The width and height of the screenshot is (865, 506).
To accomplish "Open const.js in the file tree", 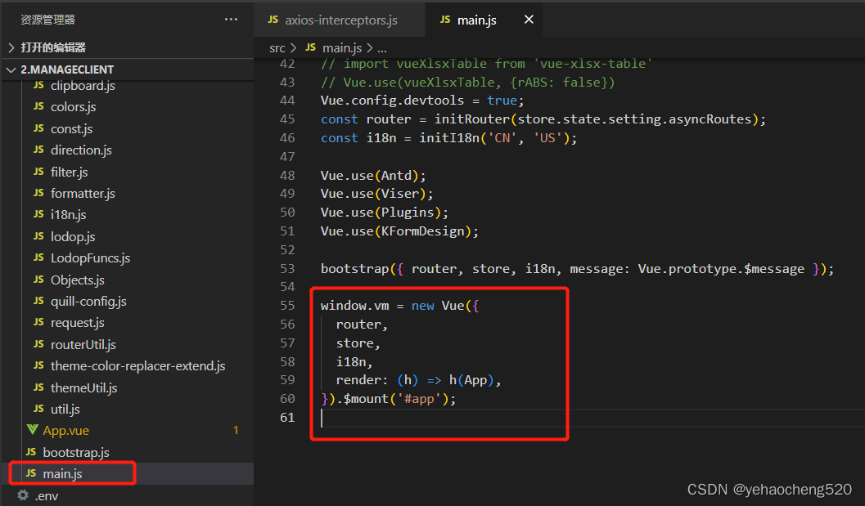I will (x=72, y=129).
